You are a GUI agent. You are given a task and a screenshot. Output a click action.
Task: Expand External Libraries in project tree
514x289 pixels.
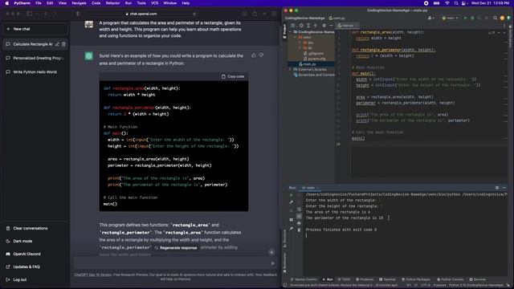(291, 70)
